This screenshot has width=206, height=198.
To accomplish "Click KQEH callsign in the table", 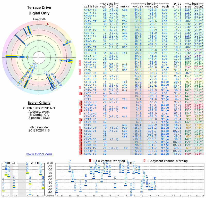I will coord(88,96).
